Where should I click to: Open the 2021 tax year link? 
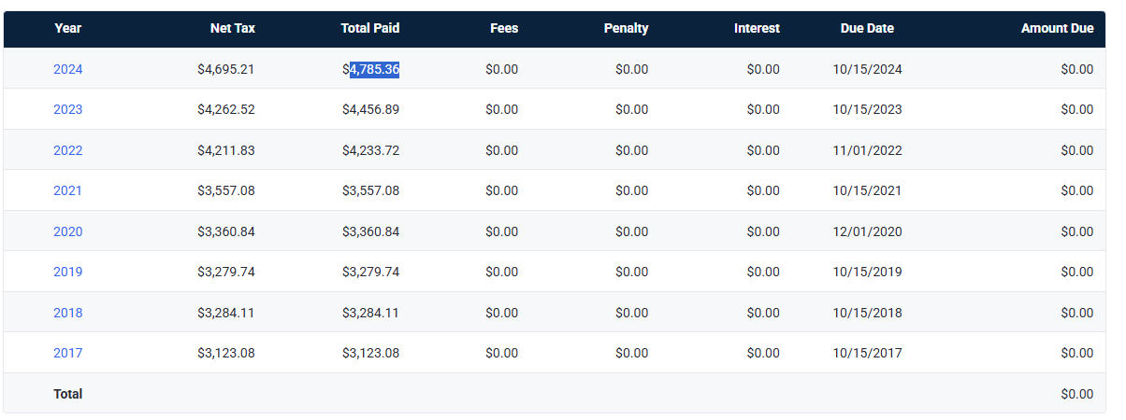(67, 190)
